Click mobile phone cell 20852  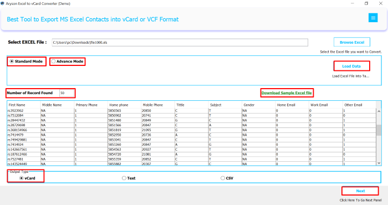pos(158,159)
